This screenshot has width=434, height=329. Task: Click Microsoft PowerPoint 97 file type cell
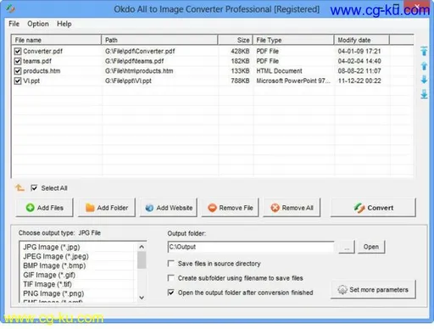[293, 81]
